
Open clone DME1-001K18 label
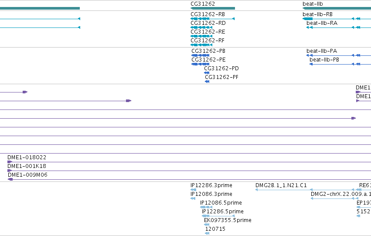click(27, 166)
